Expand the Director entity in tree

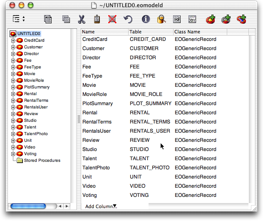tap(13, 54)
